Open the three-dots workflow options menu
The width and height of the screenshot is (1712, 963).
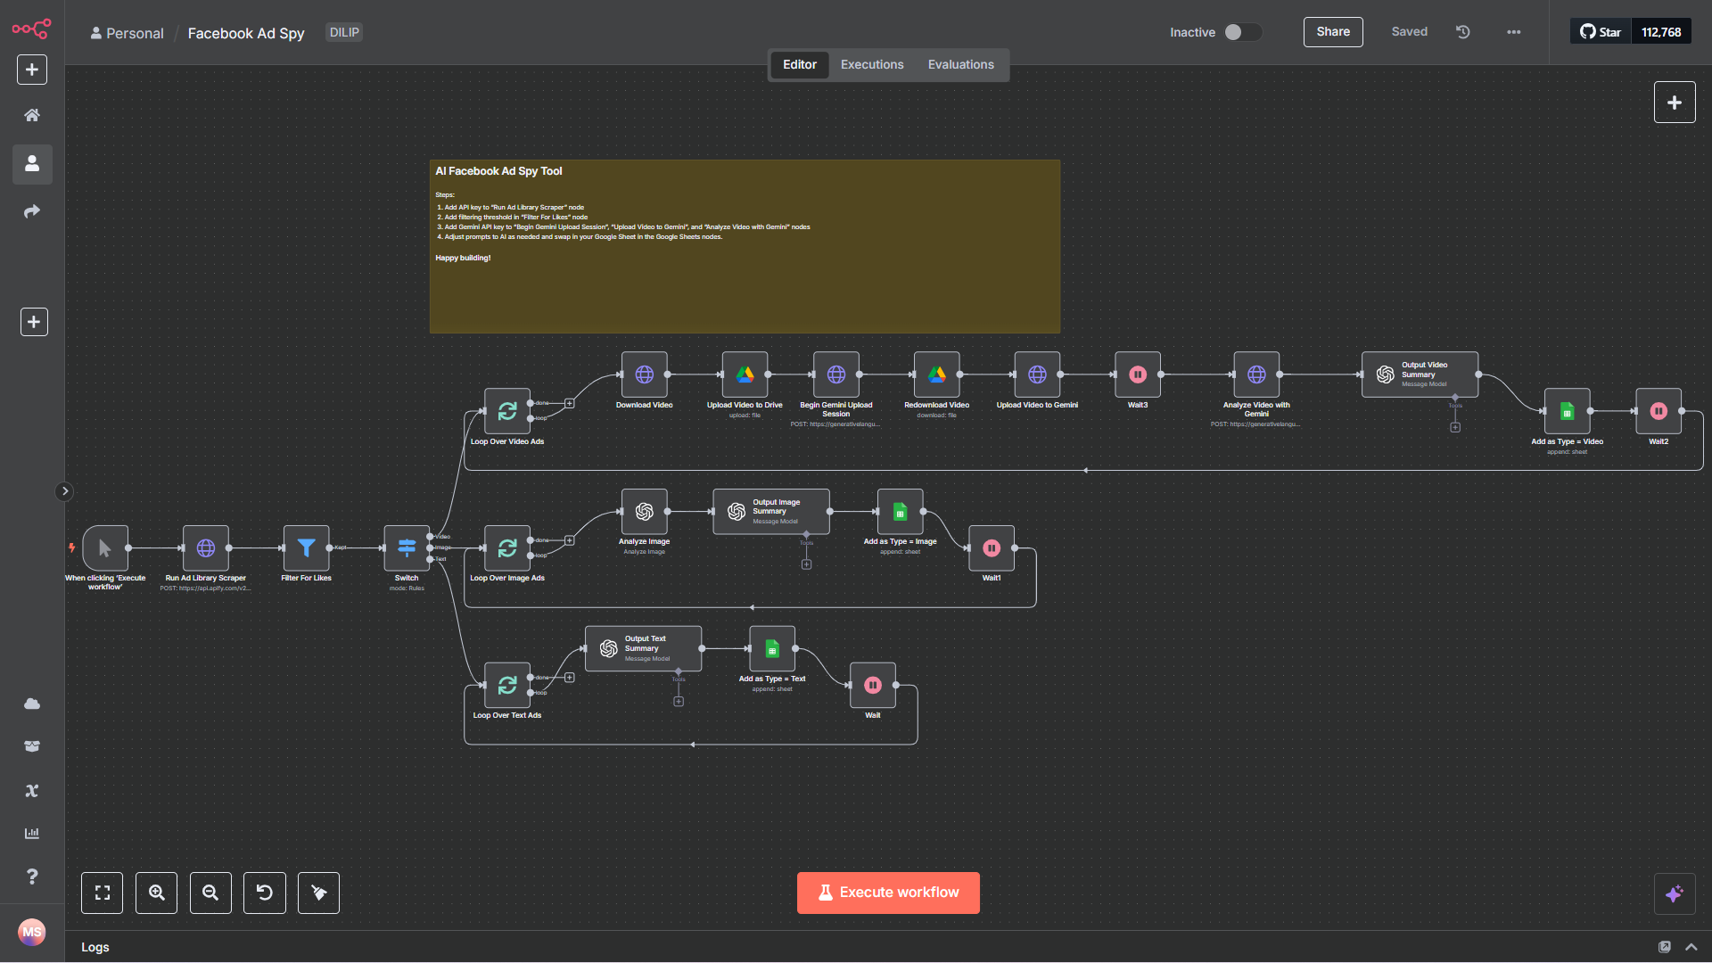coord(1513,32)
